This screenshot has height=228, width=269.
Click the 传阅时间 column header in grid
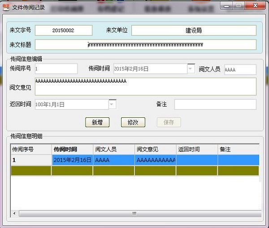[x=72, y=149]
